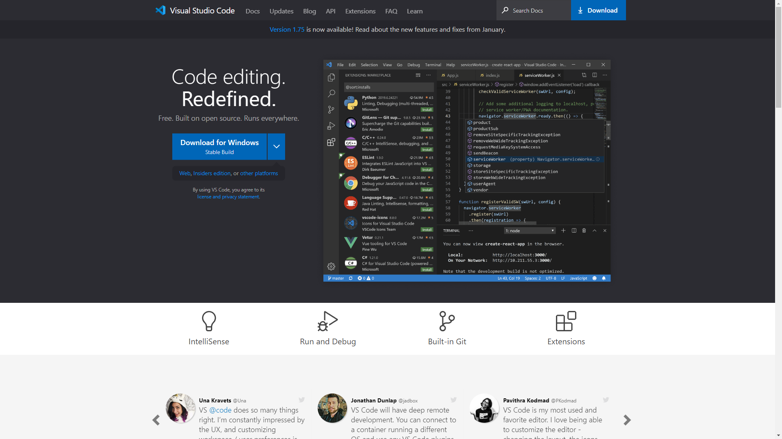782x439 pixels.
Task: Click the Vetur extension icon
Action: point(351,243)
